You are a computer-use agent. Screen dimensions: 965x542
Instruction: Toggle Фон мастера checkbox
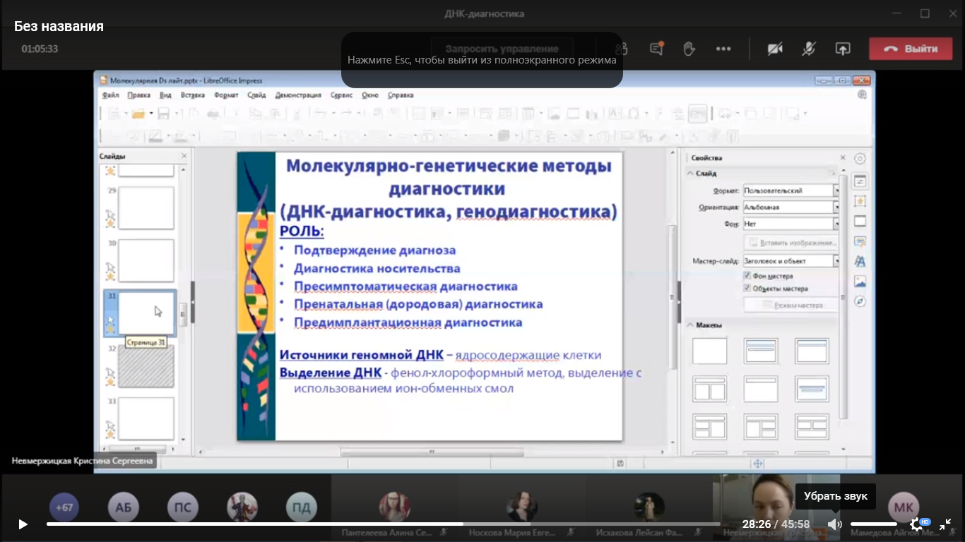747,276
